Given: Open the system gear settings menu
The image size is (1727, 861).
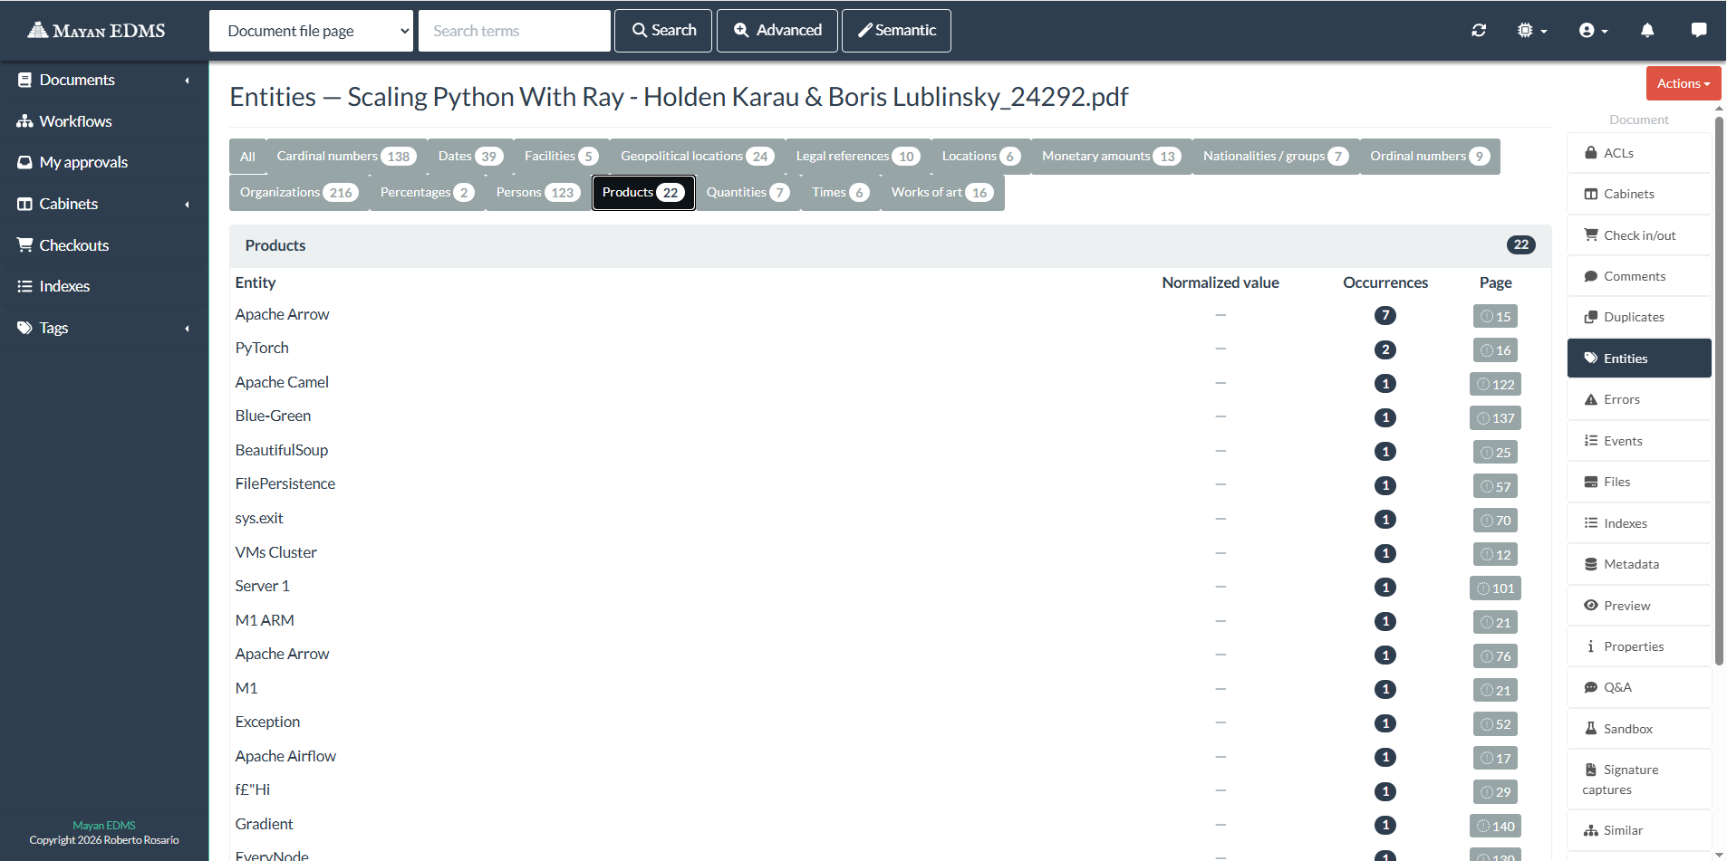Looking at the screenshot, I should click(x=1531, y=30).
